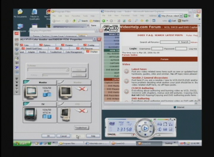Click the PowerDVD center Play button
Screen dimensions: 214x157
click(x=145, y=128)
